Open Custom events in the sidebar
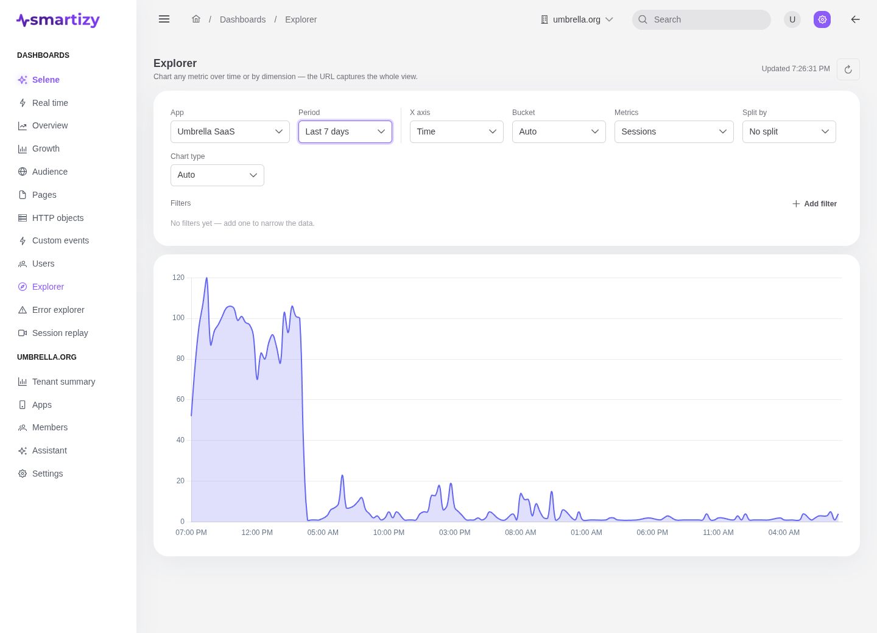The height and width of the screenshot is (633, 877). click(x=60, y=241)
